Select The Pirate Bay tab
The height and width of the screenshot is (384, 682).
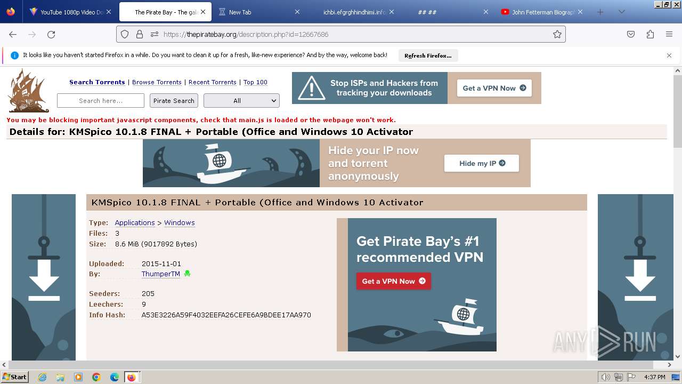coord(165,12)
